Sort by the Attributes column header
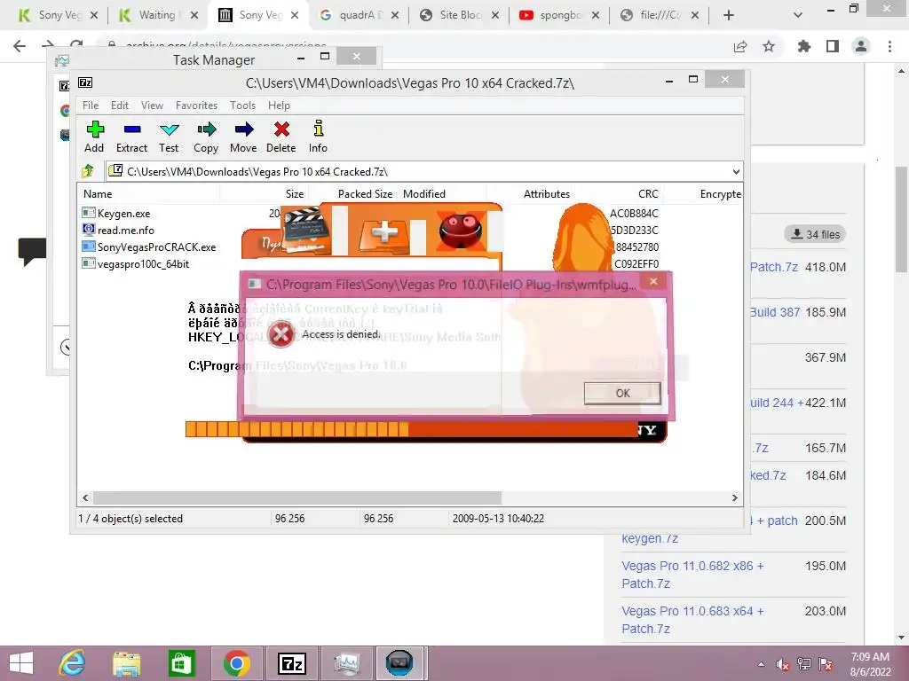This screenshot has height=681, width=909. click(546, 194)
